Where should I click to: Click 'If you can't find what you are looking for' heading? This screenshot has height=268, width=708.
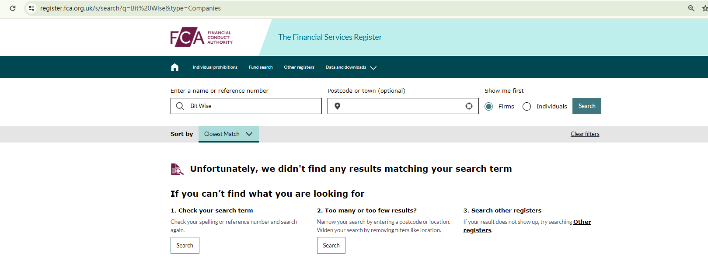tap(268, 194)
